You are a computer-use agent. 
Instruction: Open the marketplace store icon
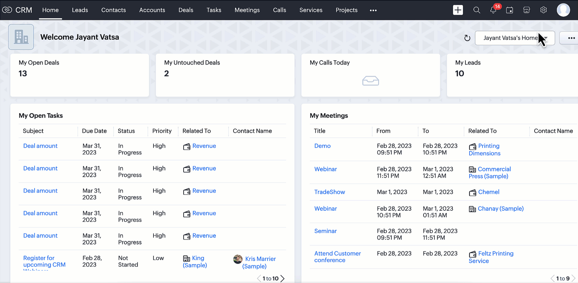(x=527, y=10)
